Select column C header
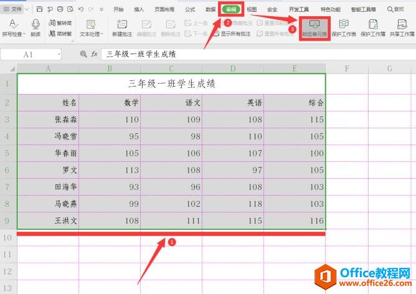416x294 pixels. [171, 69]
